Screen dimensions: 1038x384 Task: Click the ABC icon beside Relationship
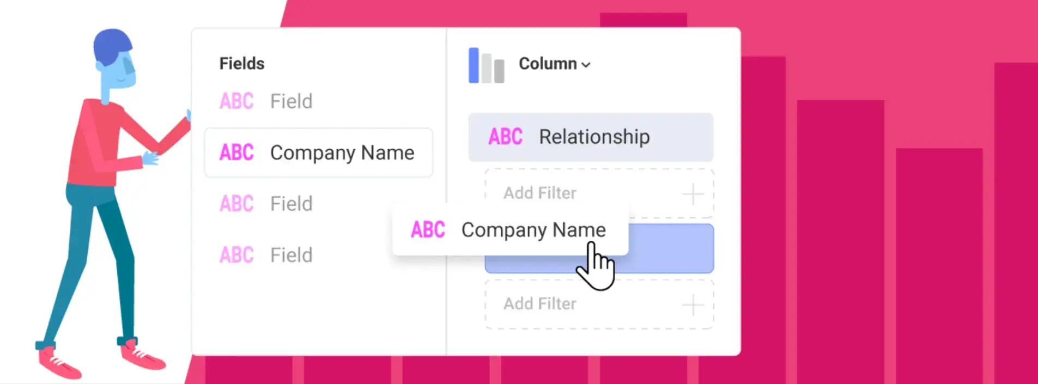pyautogui.click(x=505, y=137)
